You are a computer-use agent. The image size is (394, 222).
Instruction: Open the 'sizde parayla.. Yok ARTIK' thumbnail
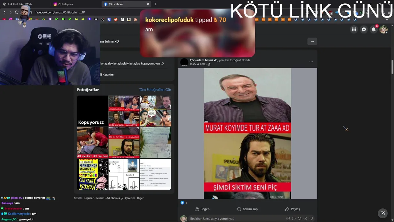[x=124, y=111]
